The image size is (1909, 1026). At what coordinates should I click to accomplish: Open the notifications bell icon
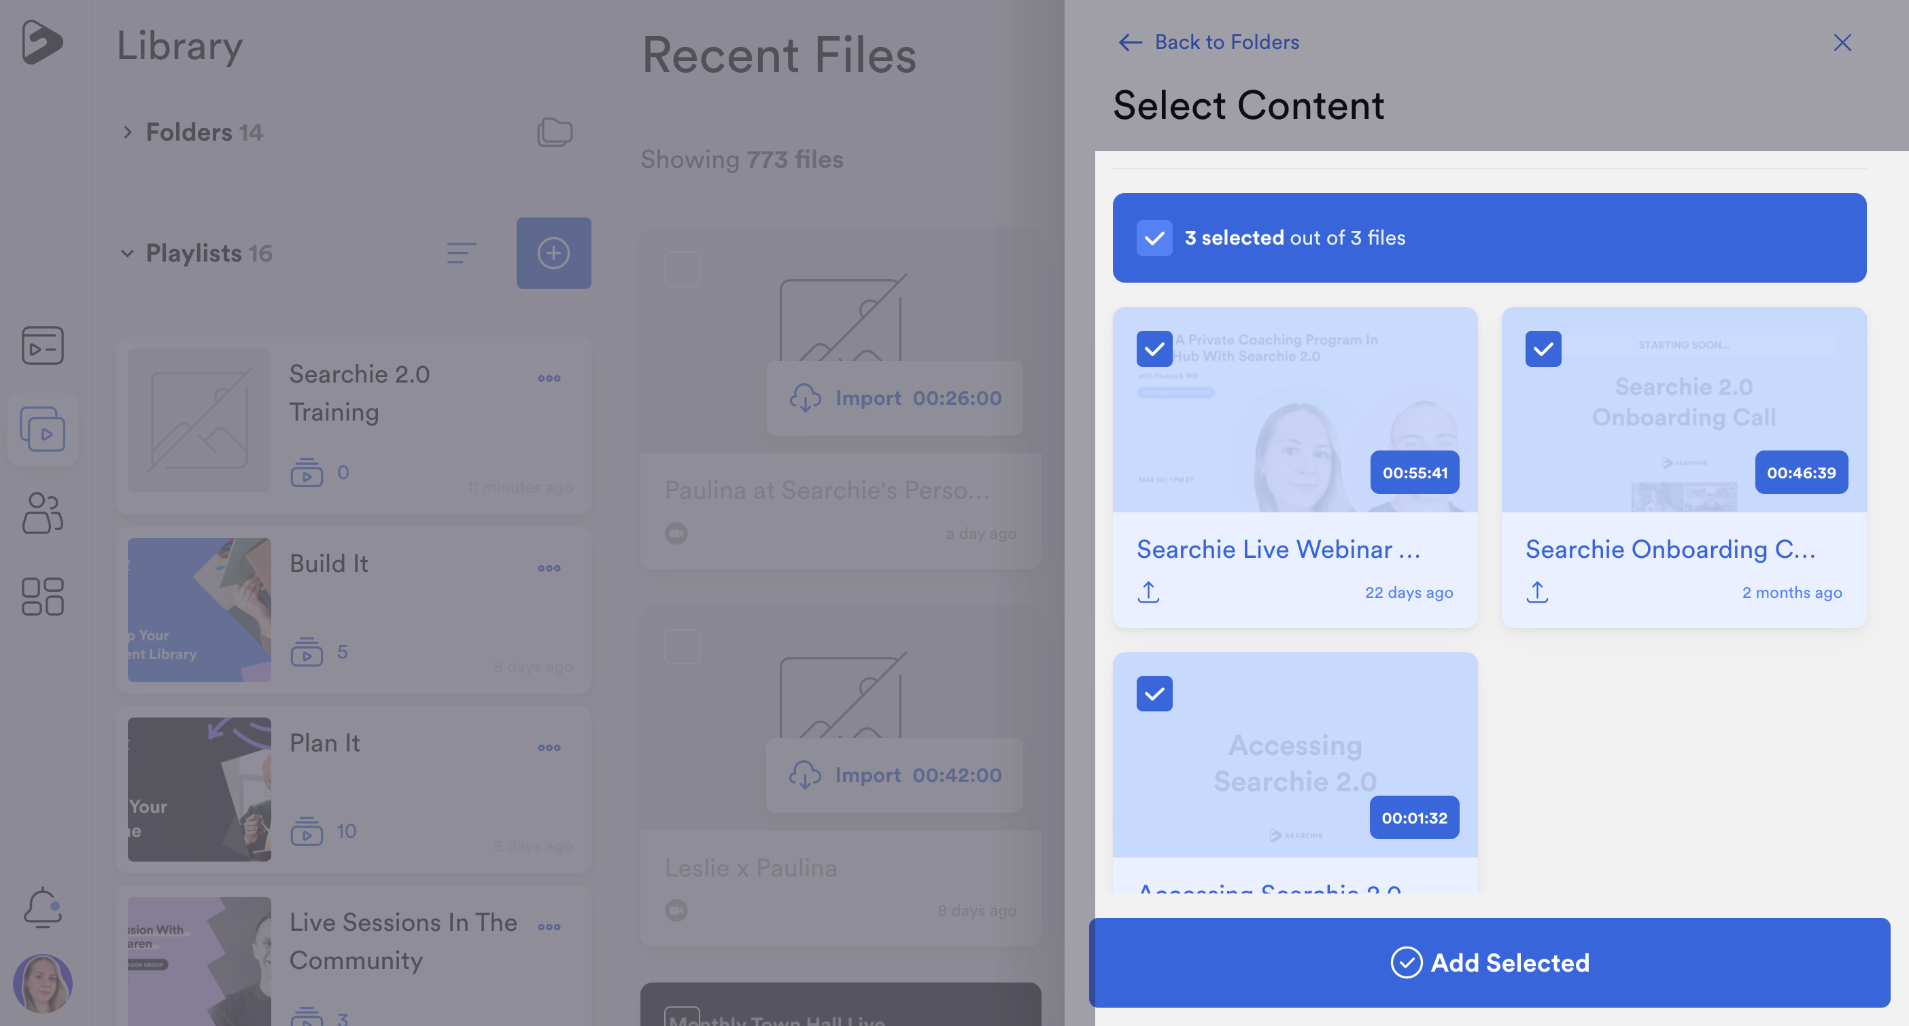tap(42, 908)
